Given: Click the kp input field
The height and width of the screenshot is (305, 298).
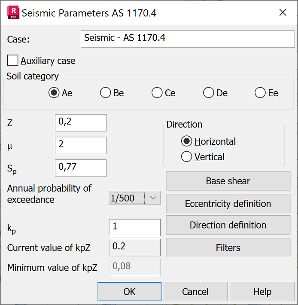Looking at the screenshot, I should [134, 227].
